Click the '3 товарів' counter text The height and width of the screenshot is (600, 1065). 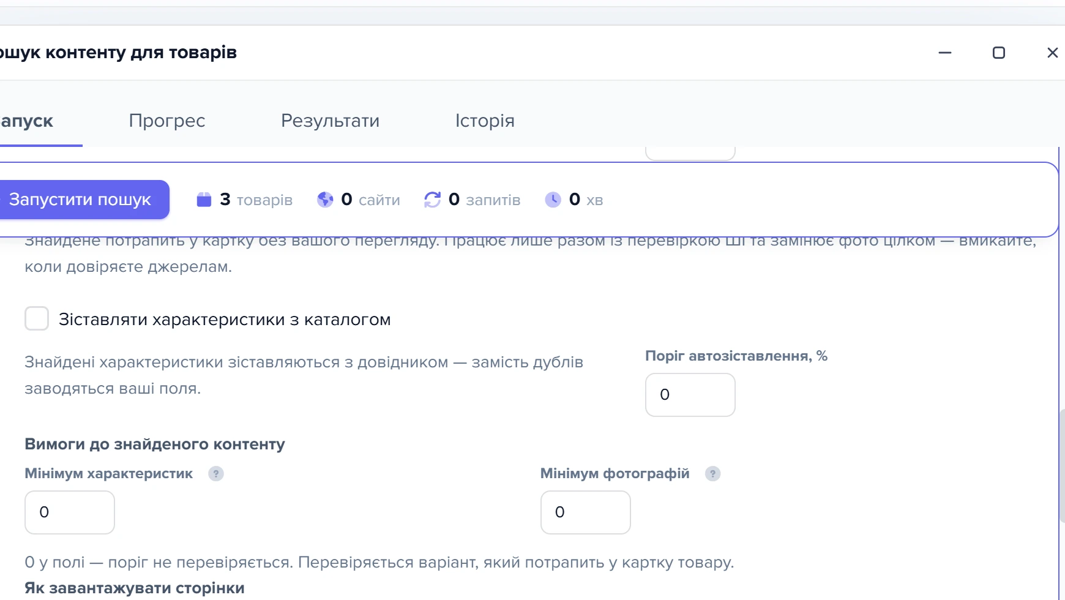point(256,200)
